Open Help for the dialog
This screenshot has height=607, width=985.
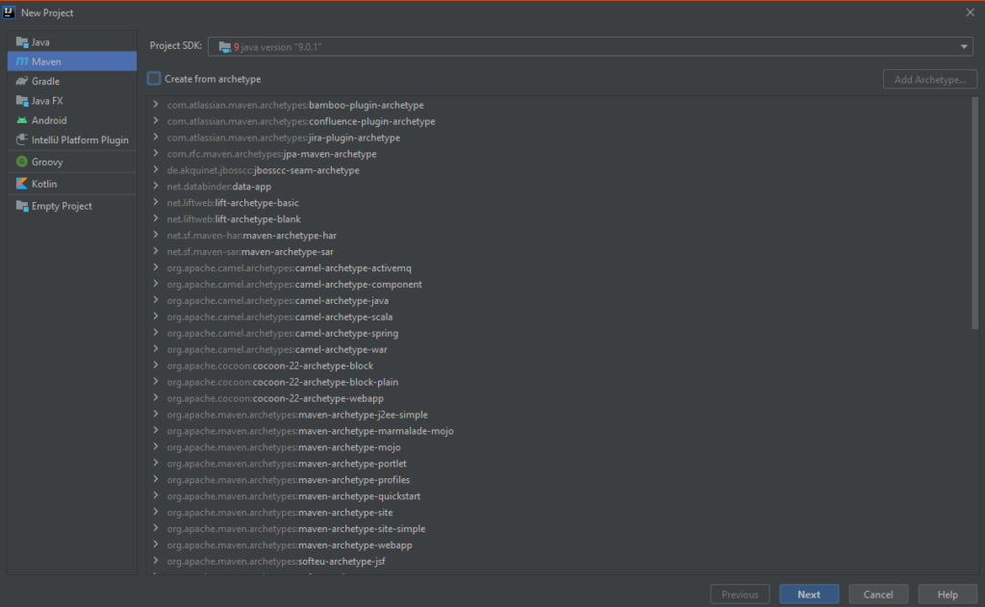(x=947, y=594)
